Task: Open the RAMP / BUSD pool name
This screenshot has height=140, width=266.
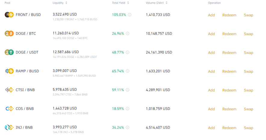Action: tap(27, 71)
